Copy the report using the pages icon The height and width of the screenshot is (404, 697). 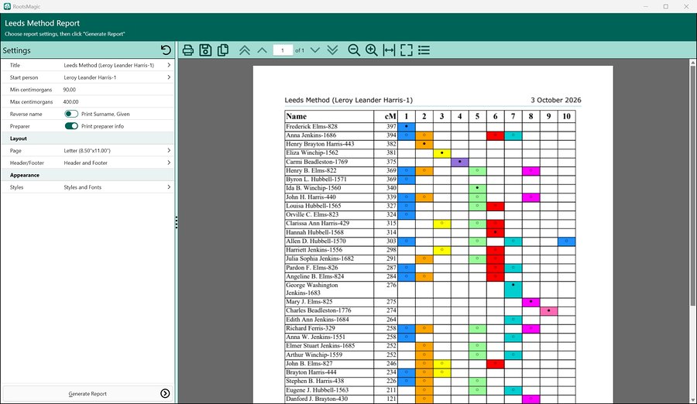point(223,50)
